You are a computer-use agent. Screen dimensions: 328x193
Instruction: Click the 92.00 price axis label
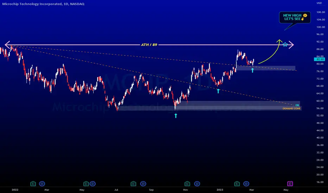(320, 42)
